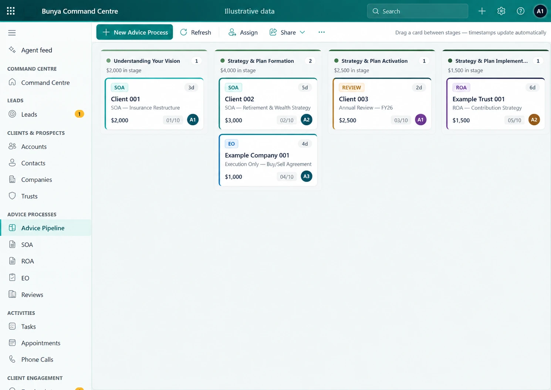Open the Leads menu item

(46, 114)
